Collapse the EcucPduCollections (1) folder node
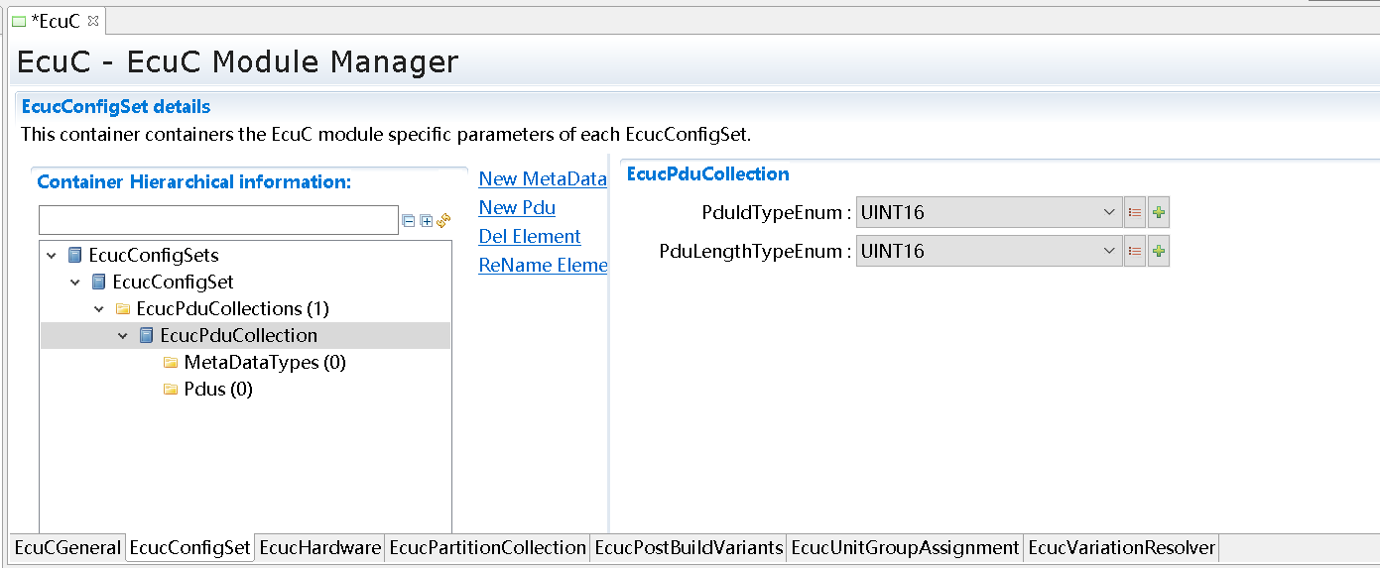 pos(99,309)
